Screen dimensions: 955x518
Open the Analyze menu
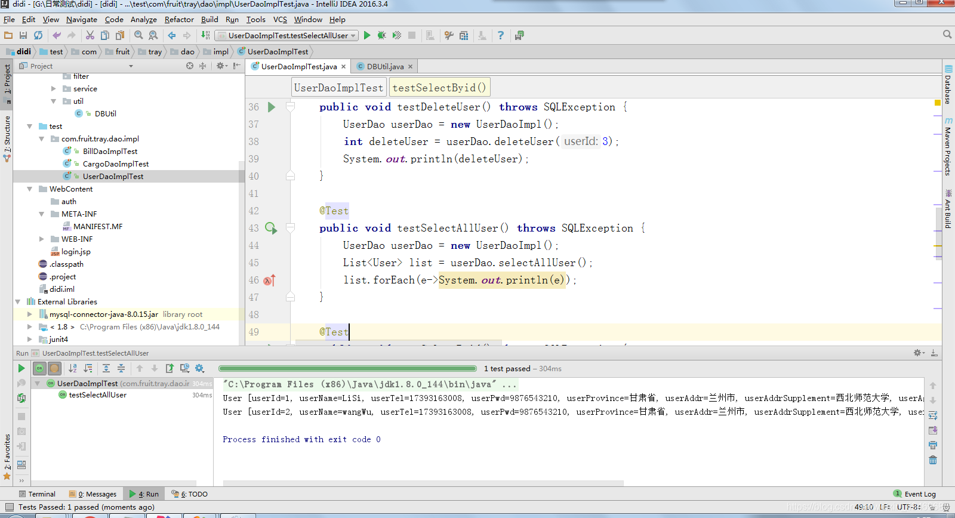pos(144,19)
